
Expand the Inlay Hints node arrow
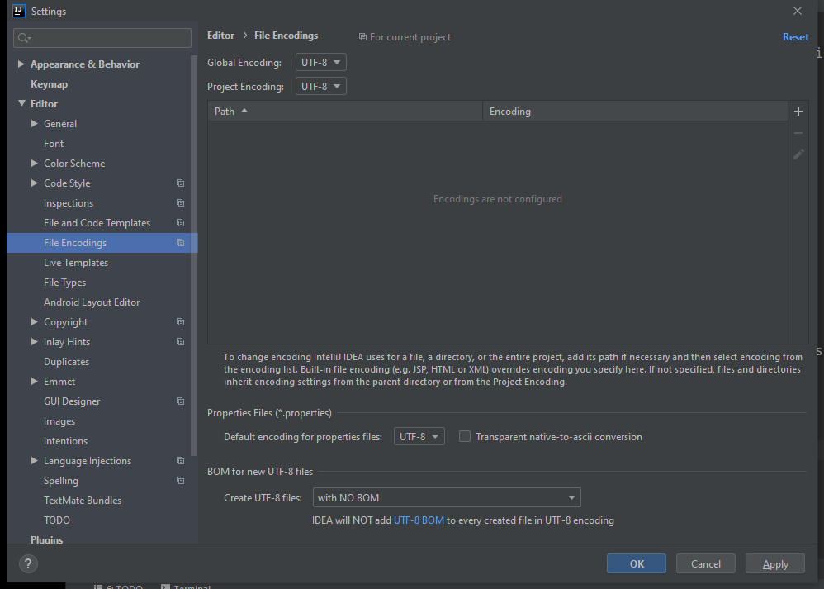[34, 341]
